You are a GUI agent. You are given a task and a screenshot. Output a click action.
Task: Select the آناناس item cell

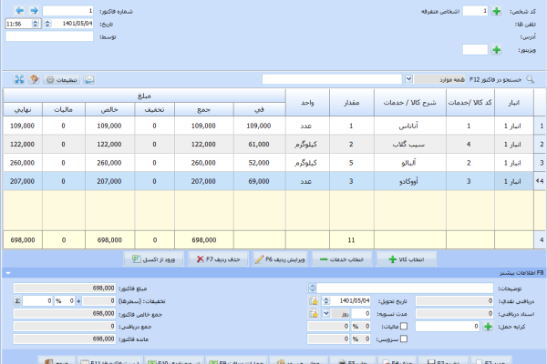(410, 126)
